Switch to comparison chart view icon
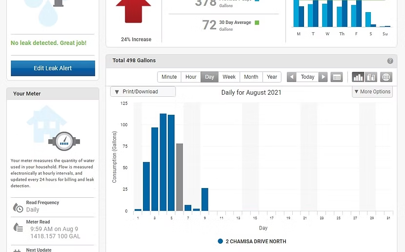The width and height of the screenshot is (405, 252). [x=371, y=77]
